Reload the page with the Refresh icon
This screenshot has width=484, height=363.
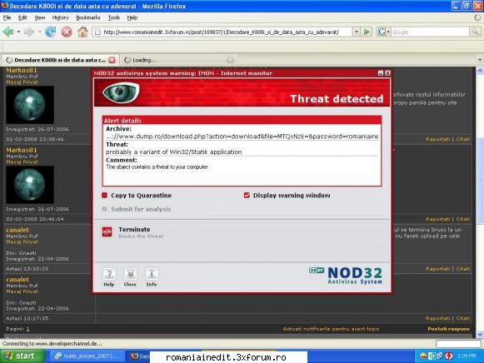[50, 32]
